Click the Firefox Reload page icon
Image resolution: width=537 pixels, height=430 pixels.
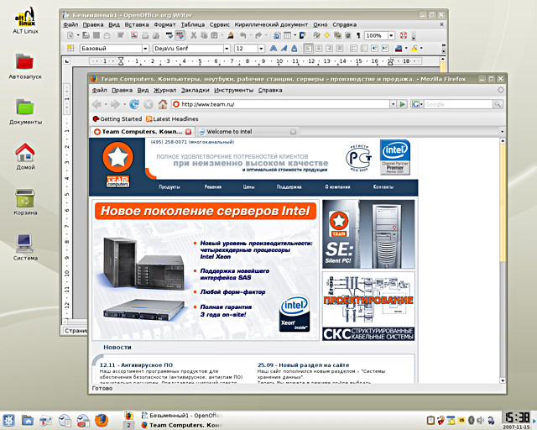coord(134,104)
